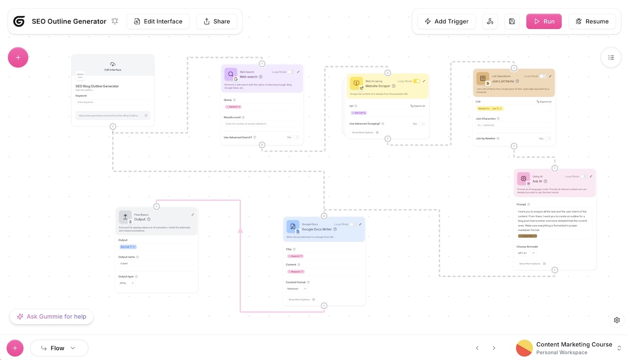Save the workflow using the floppy disk icon

click(x=512, y=21)
